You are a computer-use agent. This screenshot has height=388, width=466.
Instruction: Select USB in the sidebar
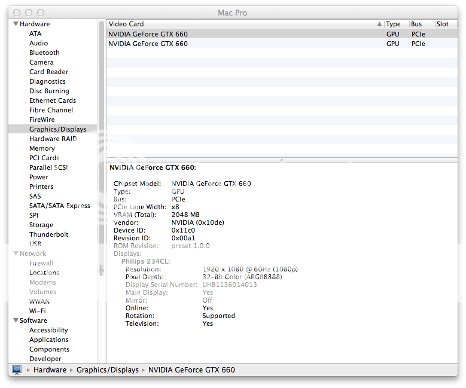click(35, 244)
